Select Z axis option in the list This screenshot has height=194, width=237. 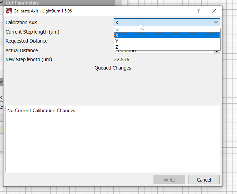[x=167, y=47]
